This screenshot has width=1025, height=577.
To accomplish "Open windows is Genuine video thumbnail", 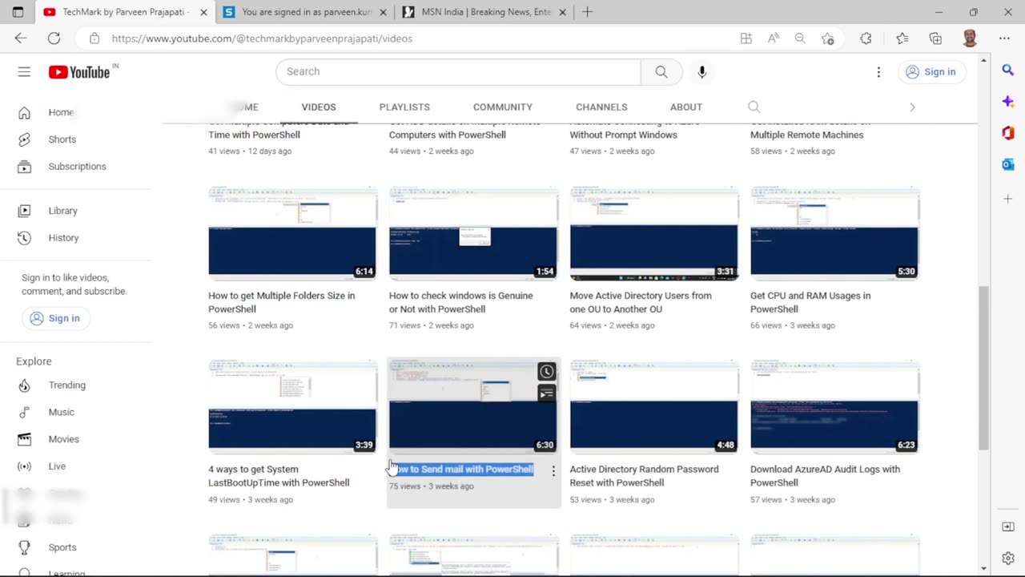I will click(x=472, y=233).
